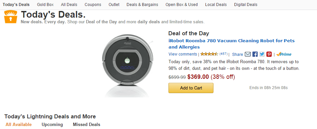Switch to the Upcoming deals tab

coord(52,124)
